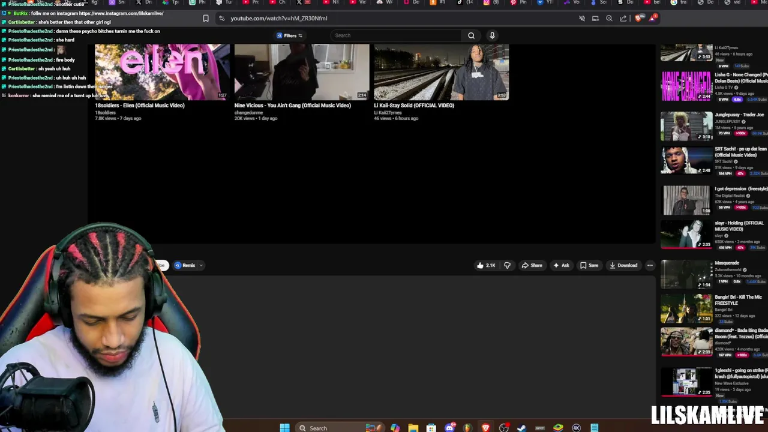Image resolution: width=768 pixels, height=432 pixels.
Task: Open 18soldiers Ellen video thumbnail
Action: (162, 72)
